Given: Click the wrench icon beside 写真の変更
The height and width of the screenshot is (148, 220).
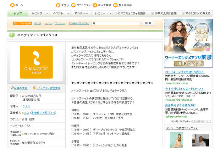Looking at the screenshot, I should point(12,88).
